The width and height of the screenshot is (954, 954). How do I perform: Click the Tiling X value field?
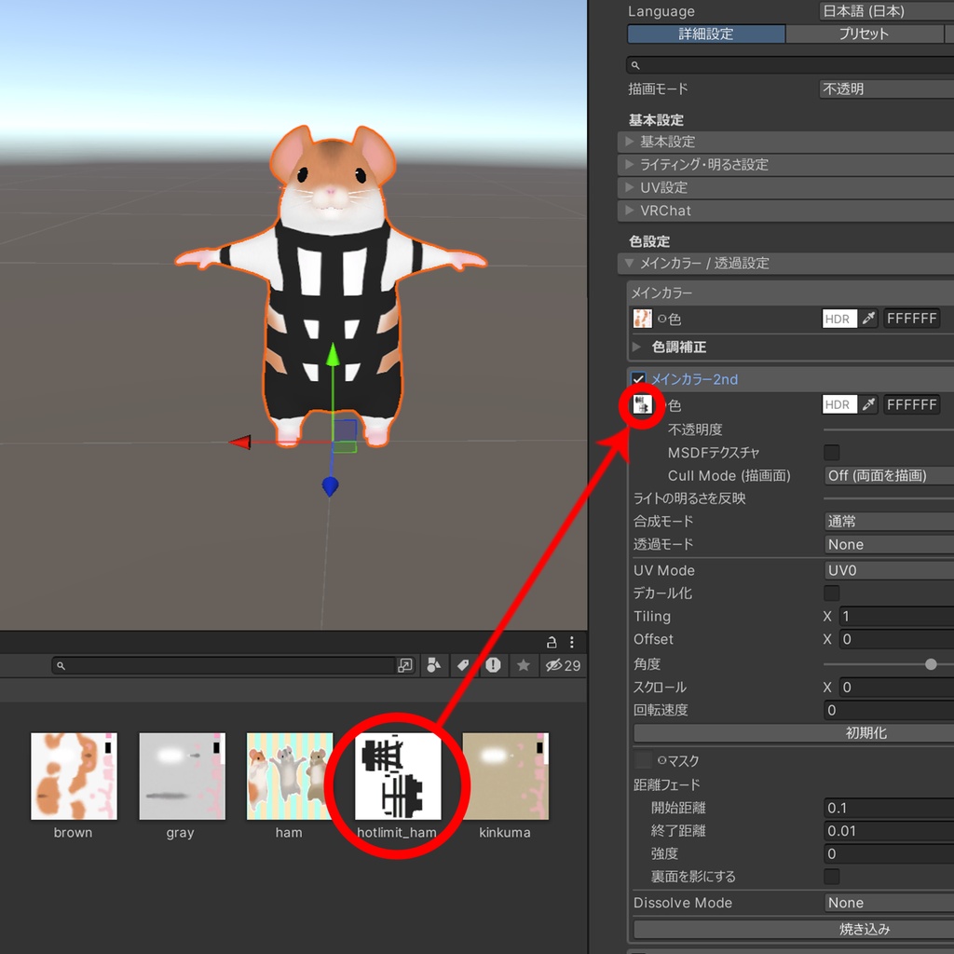896,616
